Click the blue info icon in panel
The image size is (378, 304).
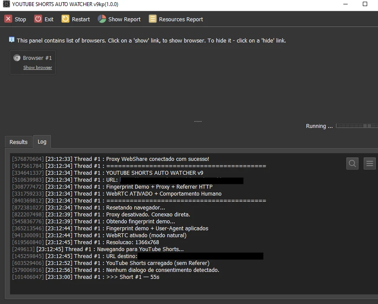click(12, 40)
